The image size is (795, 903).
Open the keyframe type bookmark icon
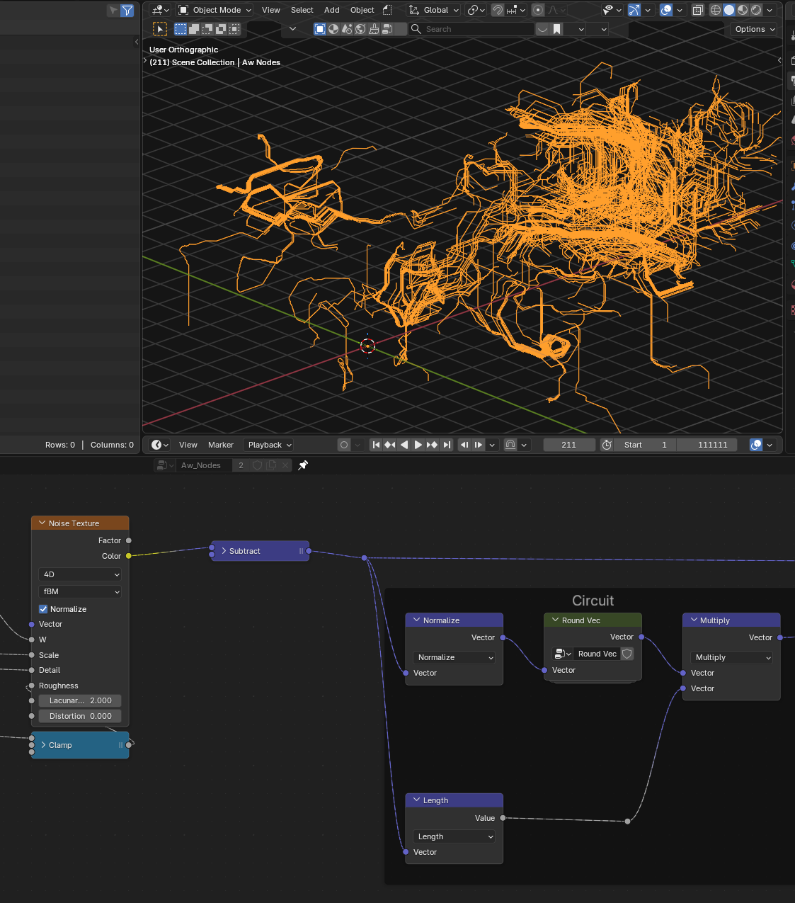(557, 29)
